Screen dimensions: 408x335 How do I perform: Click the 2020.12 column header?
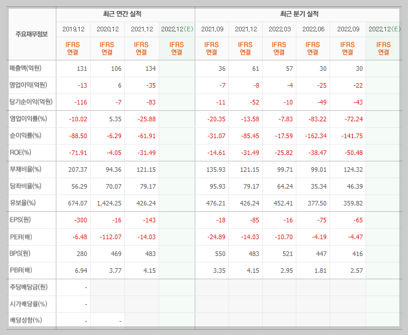coord(108,29)
